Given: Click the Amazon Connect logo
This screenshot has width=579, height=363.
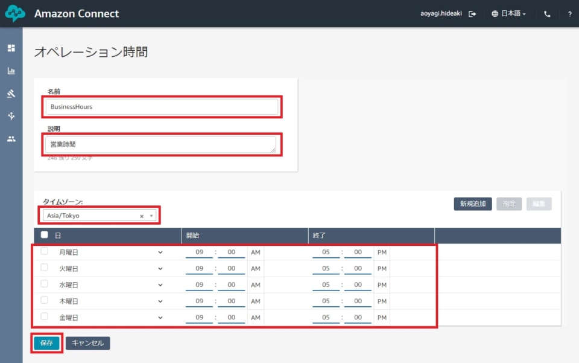Looking at the screenshot, I should tap(14, 13).
